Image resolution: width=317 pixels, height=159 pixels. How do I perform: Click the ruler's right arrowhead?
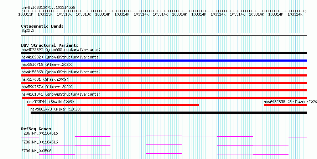pos(306,11)
